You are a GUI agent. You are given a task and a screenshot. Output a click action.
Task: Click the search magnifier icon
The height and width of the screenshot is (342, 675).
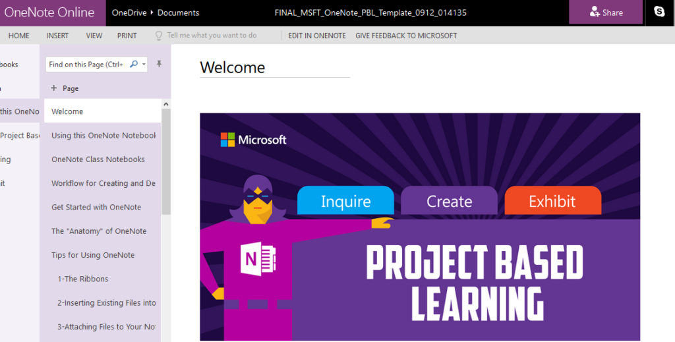click(x=134, y=64)
